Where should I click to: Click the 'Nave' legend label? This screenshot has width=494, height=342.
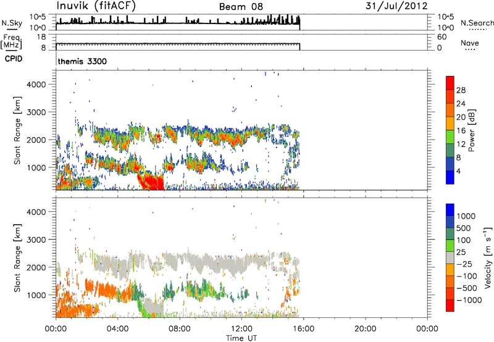[470, 43]
